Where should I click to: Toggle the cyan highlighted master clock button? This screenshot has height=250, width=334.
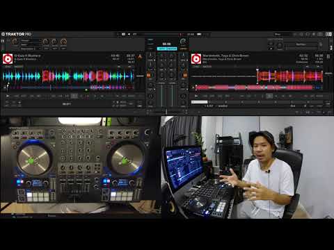[x=167, y=49]
